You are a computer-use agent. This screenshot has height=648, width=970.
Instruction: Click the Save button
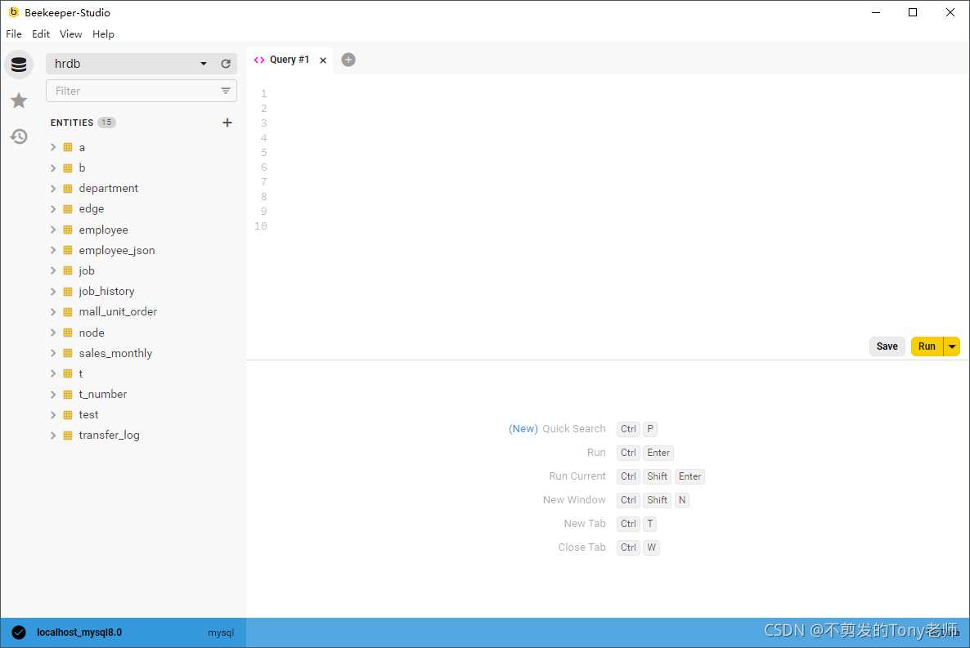click(x=887, y=346)
